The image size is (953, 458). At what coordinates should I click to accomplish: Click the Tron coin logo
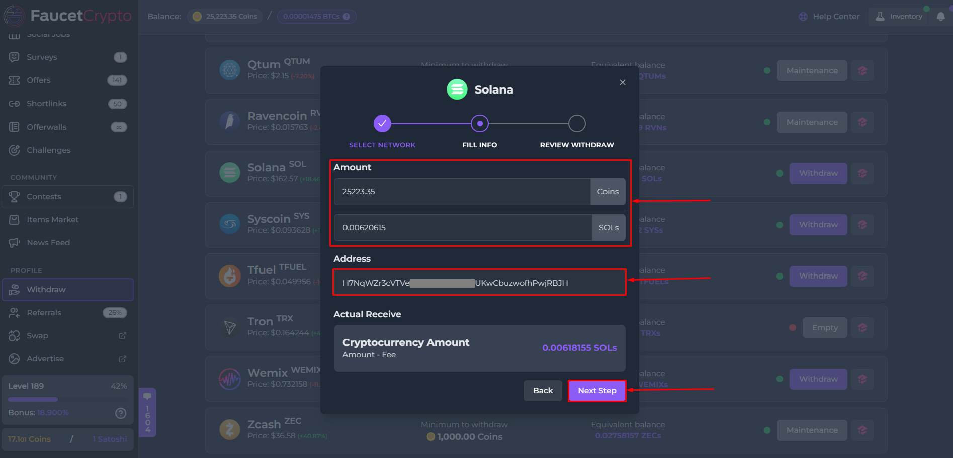point(230,327)
